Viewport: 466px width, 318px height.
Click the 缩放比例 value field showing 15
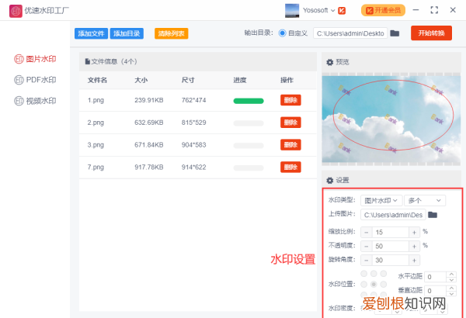click(x=390, y=232)
